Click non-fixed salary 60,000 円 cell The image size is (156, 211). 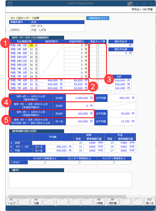[x=76, y=80]
